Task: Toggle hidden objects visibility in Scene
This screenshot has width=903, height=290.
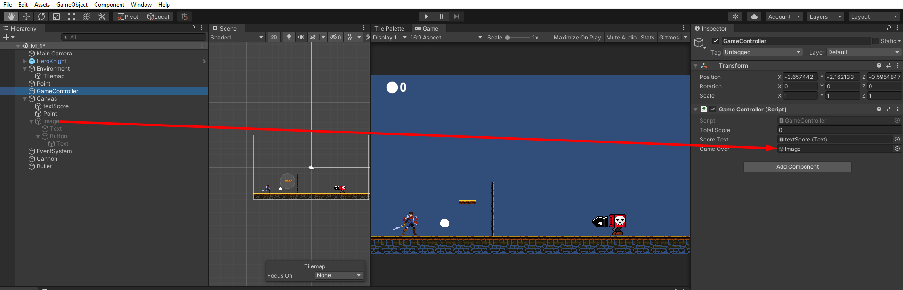Action: (x=335, y=37)
